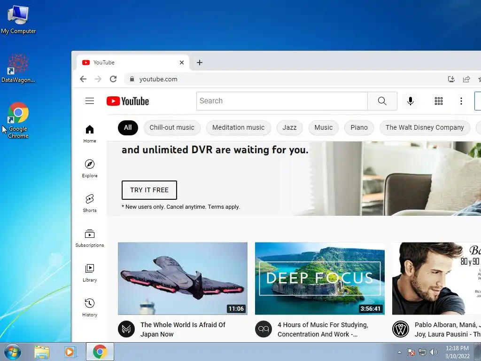The image size is (481, 361).
Task: Click inside the YouTube Search field
Action: coord(282,101)
